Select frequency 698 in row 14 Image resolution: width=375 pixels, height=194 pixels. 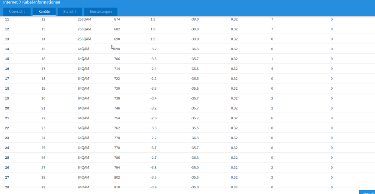(x=117, y=49)
